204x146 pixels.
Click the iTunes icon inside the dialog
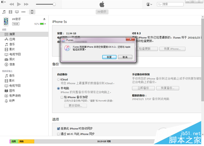pos(67,48)
